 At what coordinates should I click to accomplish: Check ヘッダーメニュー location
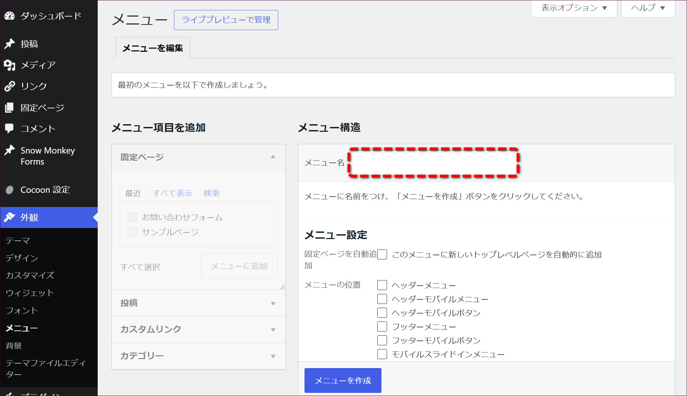point(382,285)
